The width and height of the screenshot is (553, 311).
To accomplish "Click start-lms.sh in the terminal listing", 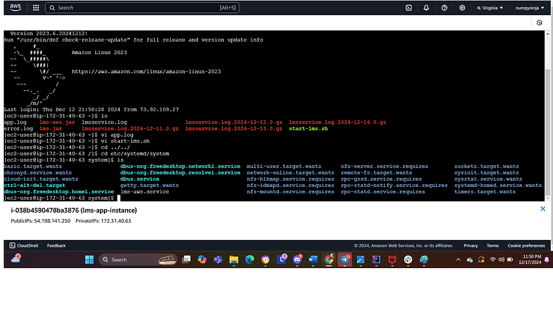I will (x=308, y=128).
